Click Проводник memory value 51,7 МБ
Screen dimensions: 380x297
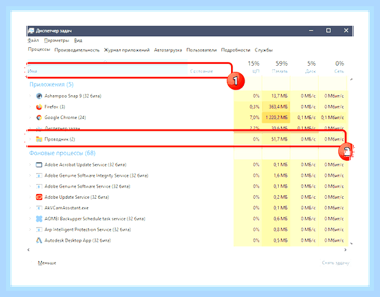coord(279,139)
